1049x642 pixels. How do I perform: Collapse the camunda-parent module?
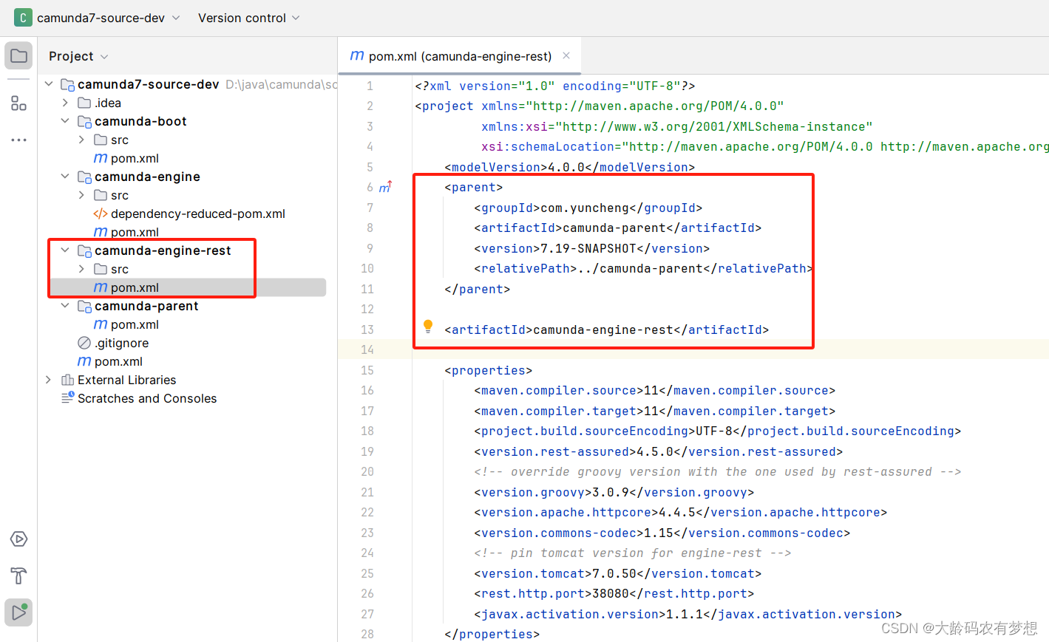tap(65, 306)
